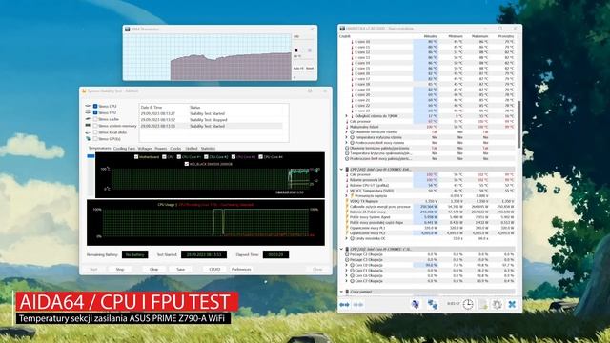The width and height of the screenshot is (610, 343).
Task: Click HWiNFO settings gear icon
Action: tap(498, 305)
